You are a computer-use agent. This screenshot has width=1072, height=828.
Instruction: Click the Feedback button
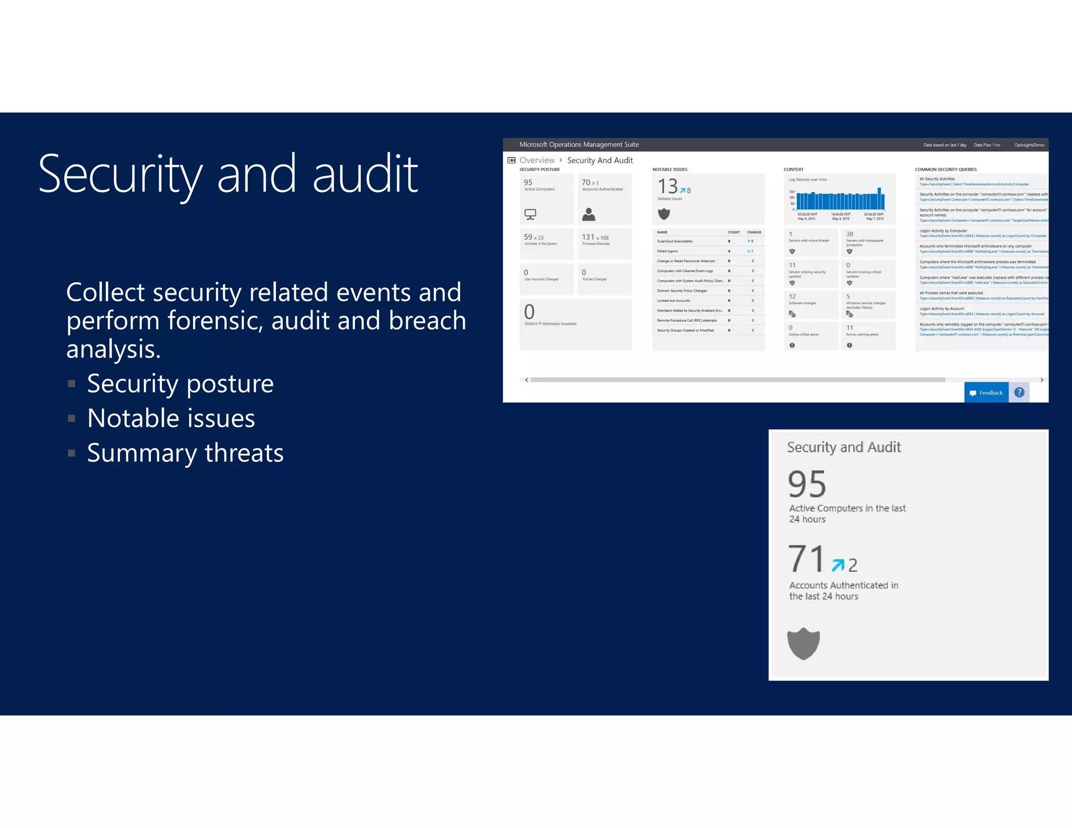pos(986,393)
